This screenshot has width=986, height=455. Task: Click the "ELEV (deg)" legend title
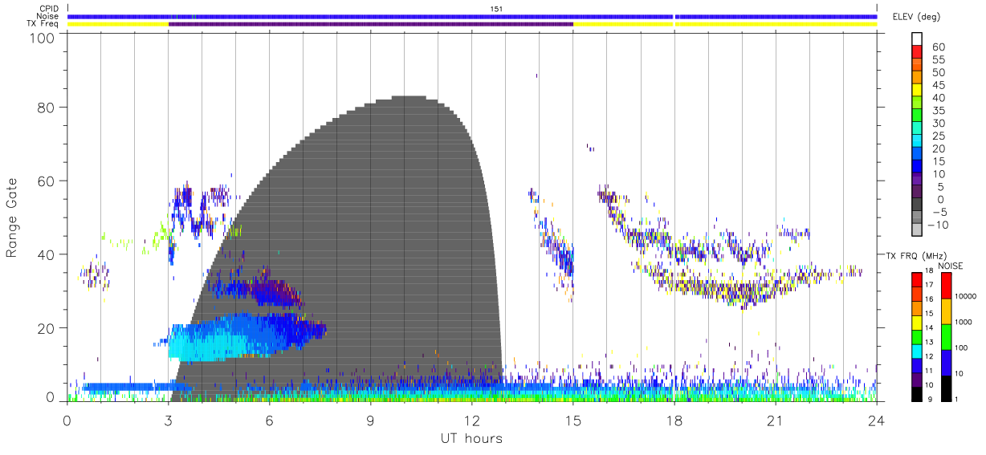[x=916, y=17]
